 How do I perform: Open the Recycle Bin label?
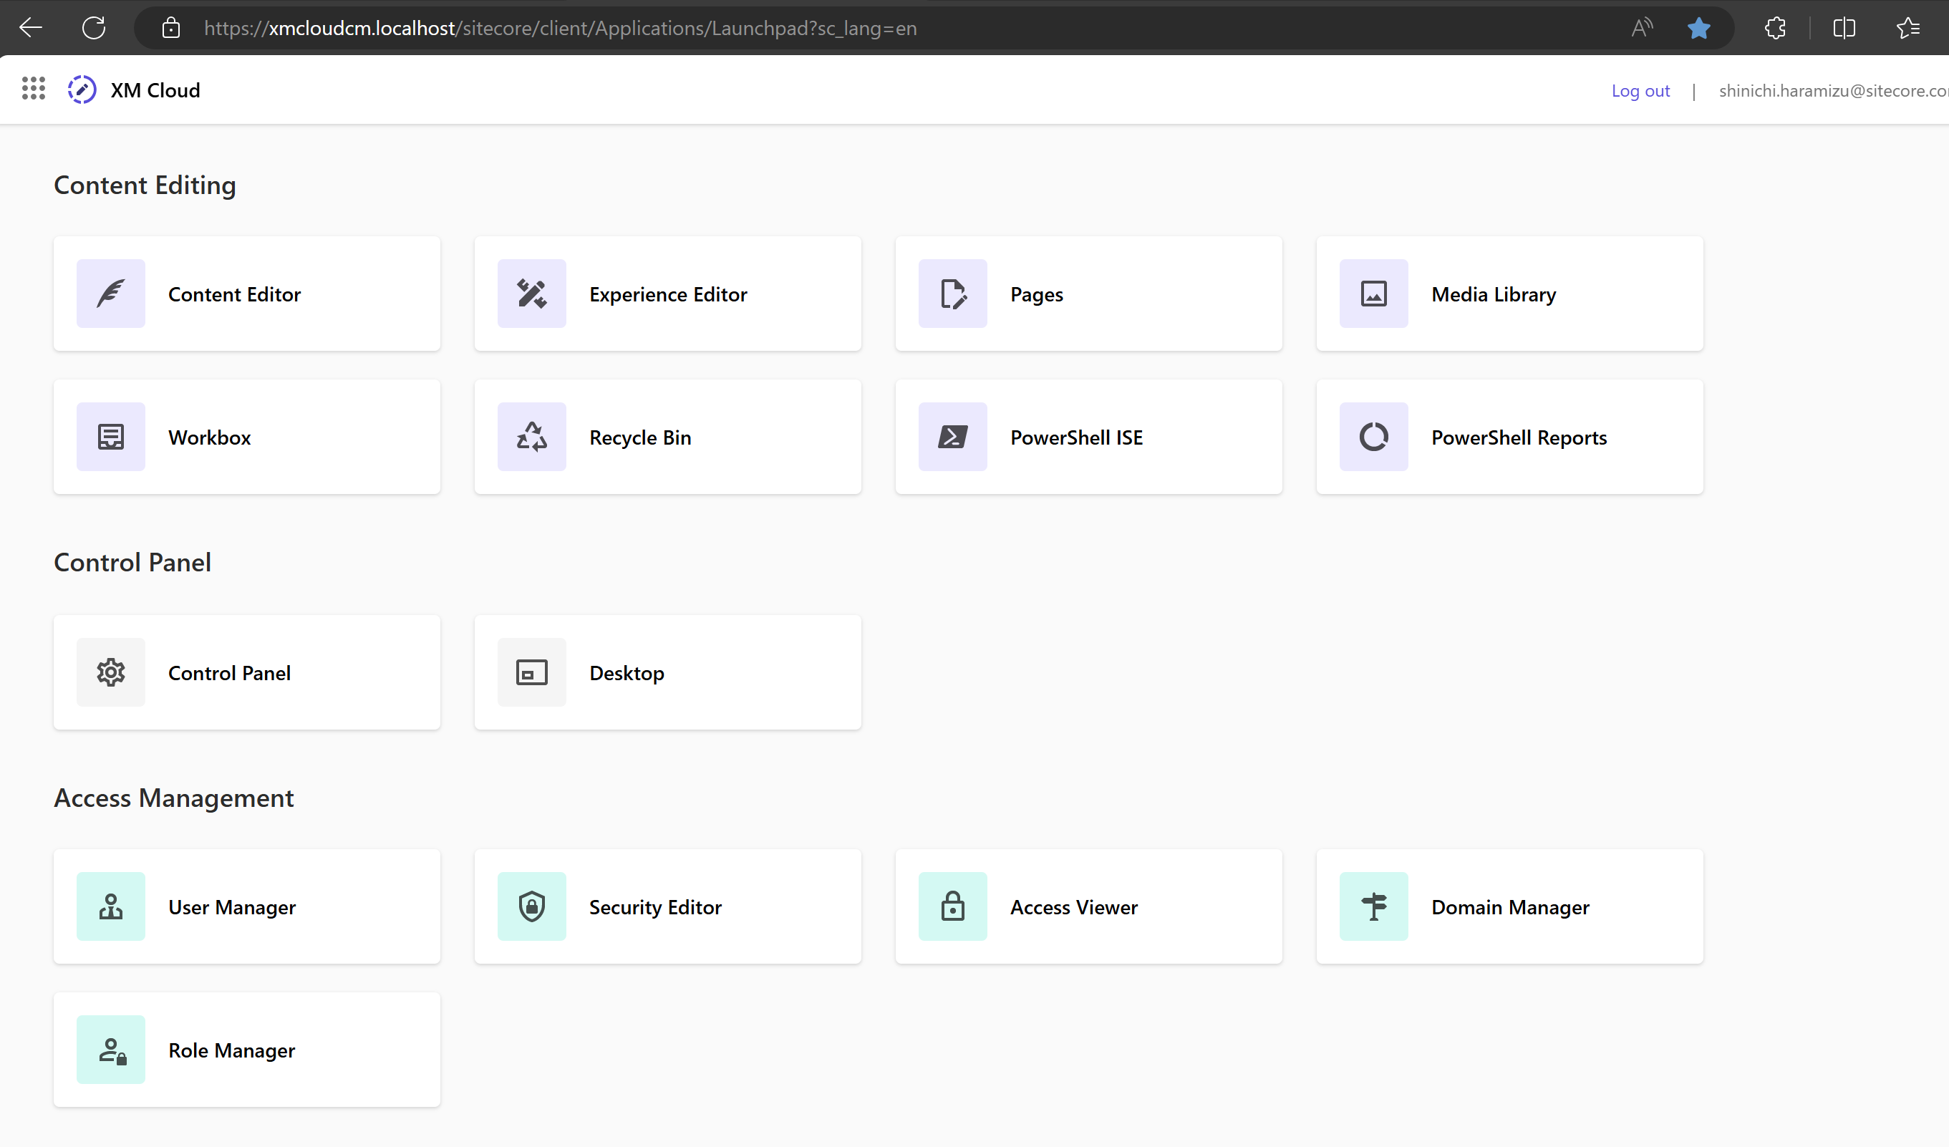[x=639, y=437]
